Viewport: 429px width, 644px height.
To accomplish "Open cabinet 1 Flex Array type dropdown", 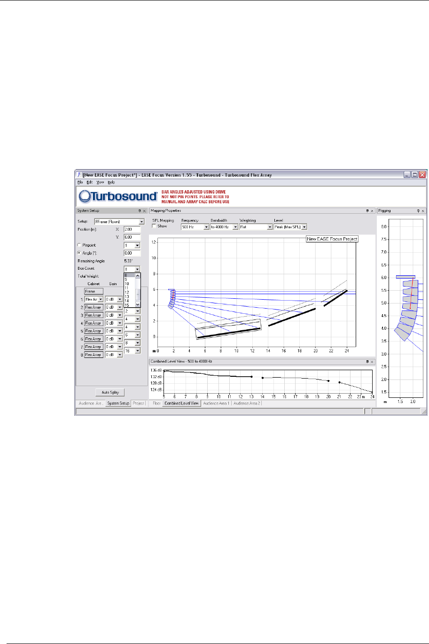I will click(x=101, y=299).
